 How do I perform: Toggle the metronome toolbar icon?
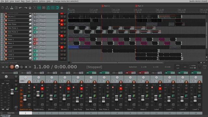(30, 8)
